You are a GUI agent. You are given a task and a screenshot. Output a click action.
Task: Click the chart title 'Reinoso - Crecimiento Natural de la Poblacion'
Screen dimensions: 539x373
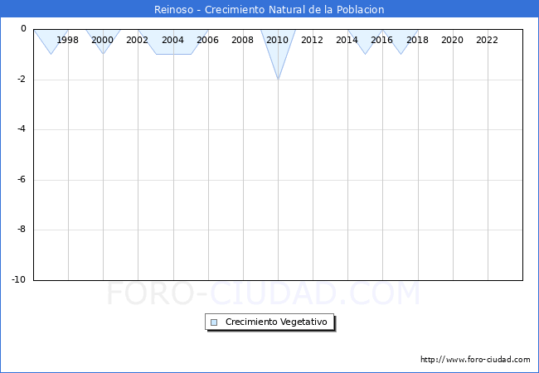click(x=269, y=9)
